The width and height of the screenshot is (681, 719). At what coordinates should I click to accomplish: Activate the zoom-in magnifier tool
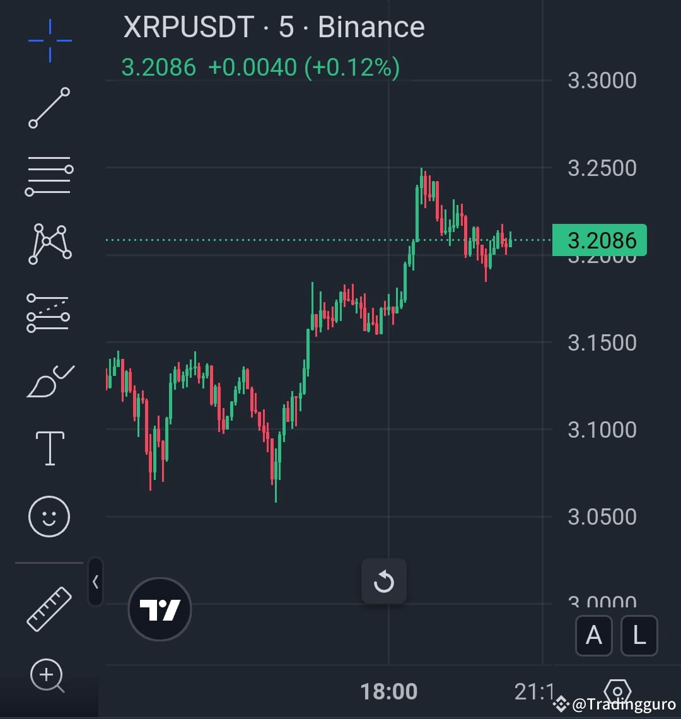(49, 675)
